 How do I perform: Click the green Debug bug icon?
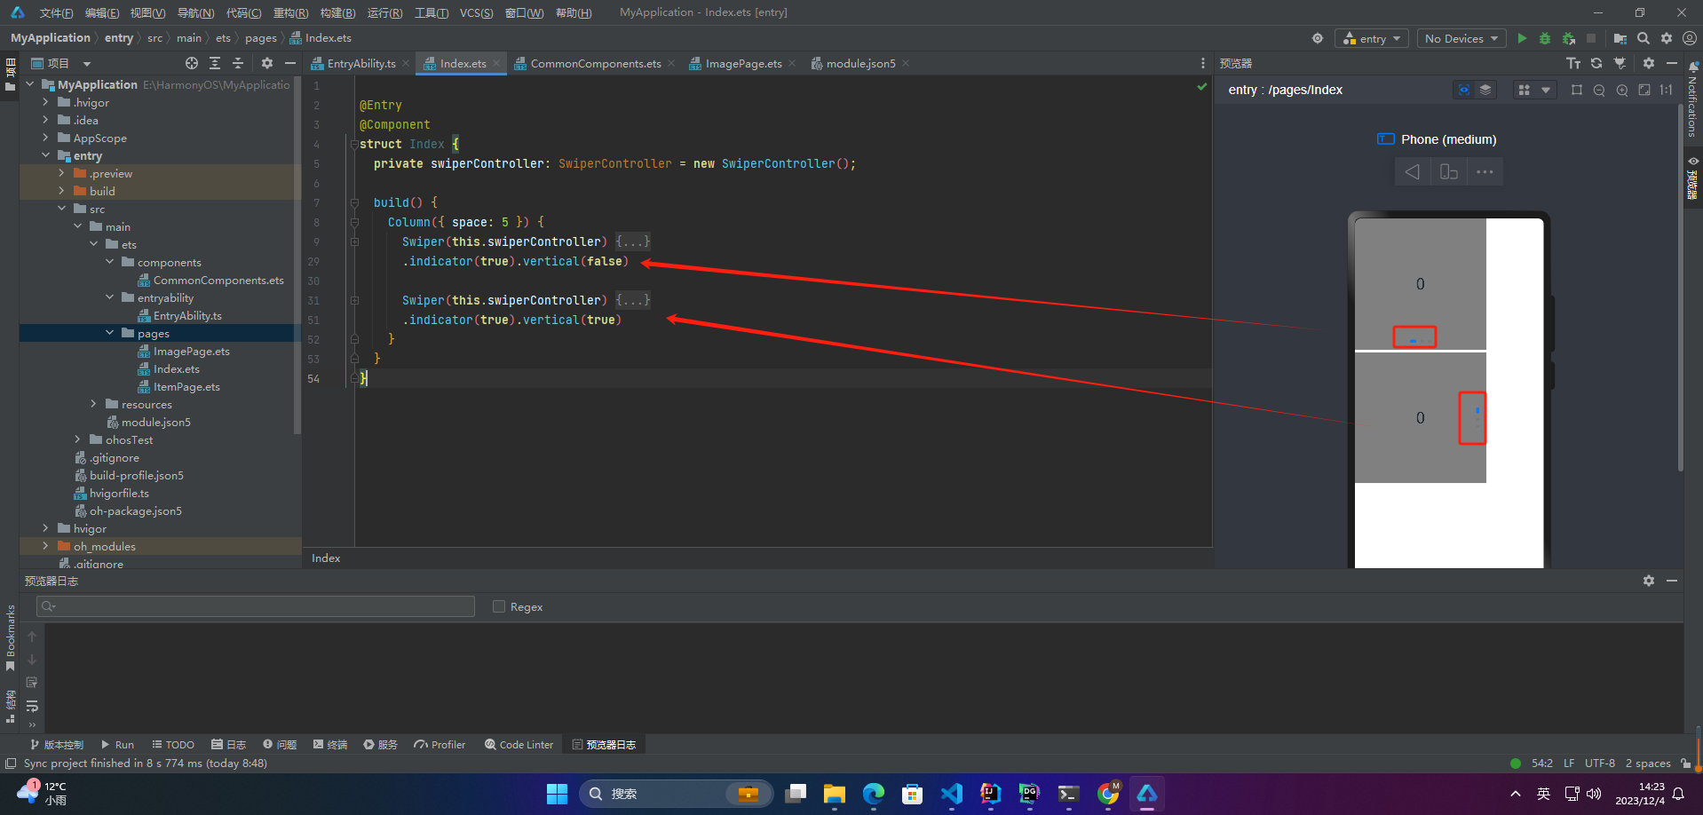[x=1545, y=38]
